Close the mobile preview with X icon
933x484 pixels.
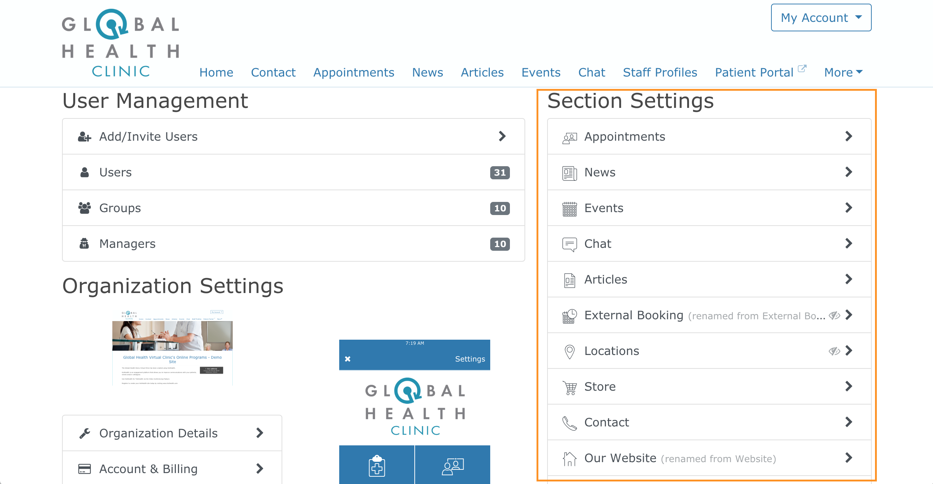pyautogui.click(x=348, y=359)
